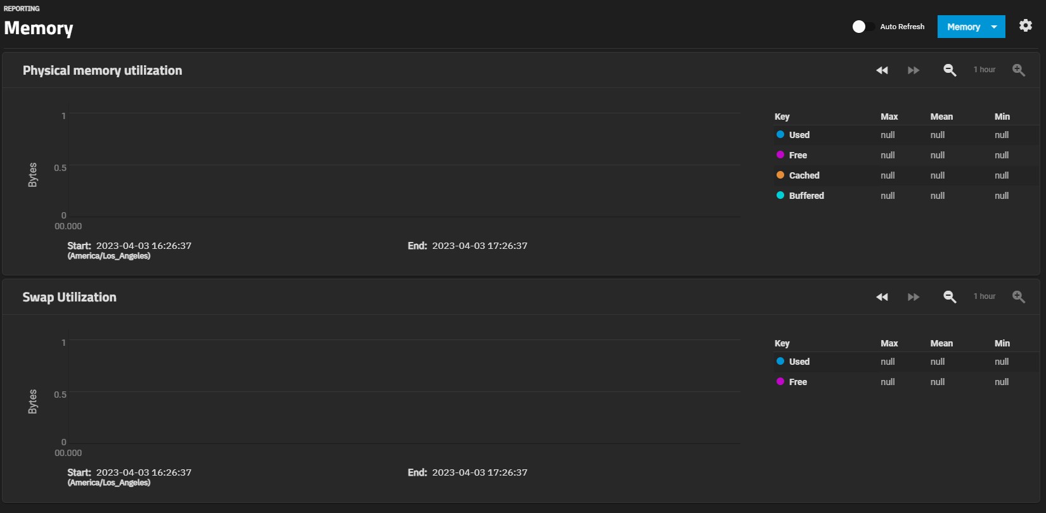Click the REPORTING breadcrumb label
This screenshot has height=513, width=1046.
pyautogui.click(x=22, y=8)
